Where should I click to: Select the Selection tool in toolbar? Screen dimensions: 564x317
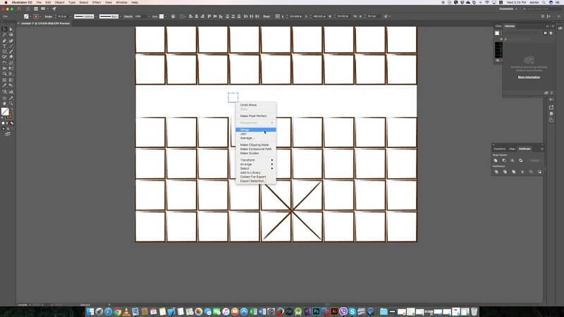click(4, 28)
